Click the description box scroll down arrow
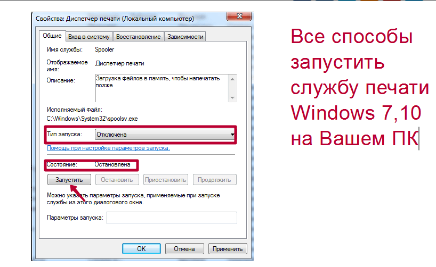 [232, 98]
